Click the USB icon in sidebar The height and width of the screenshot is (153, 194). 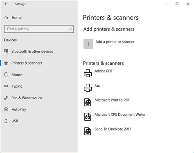point(6,121)
